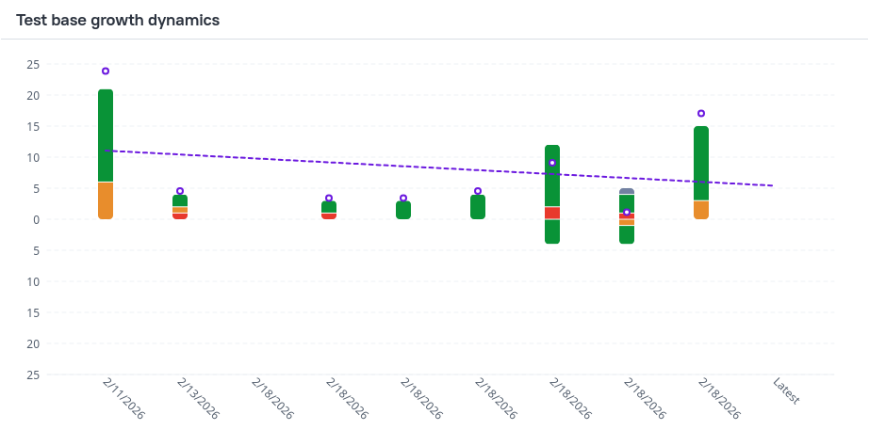Click the 2/11/2026 x-axis date label
Viewport: 869px width, 446px height.
tap(123, 399)
